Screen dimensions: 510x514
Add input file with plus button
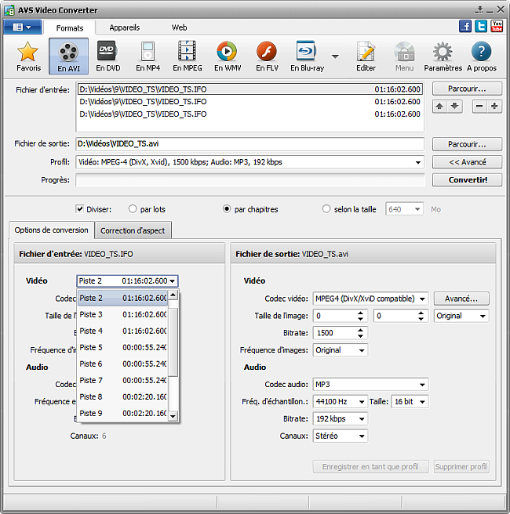tap(494, 107)
